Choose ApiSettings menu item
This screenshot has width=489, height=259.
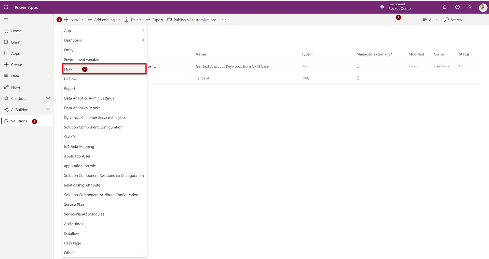pos(104,224)
